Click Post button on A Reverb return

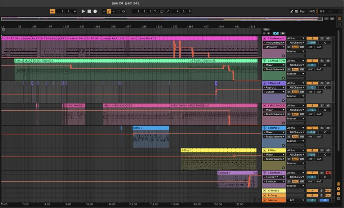328,191
